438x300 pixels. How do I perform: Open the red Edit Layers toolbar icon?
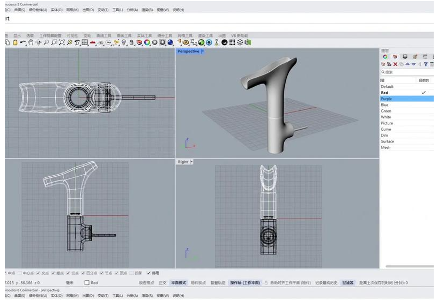[x=139, y=42]
